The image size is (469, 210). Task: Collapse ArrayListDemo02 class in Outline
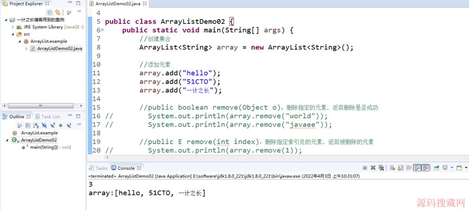7,140
